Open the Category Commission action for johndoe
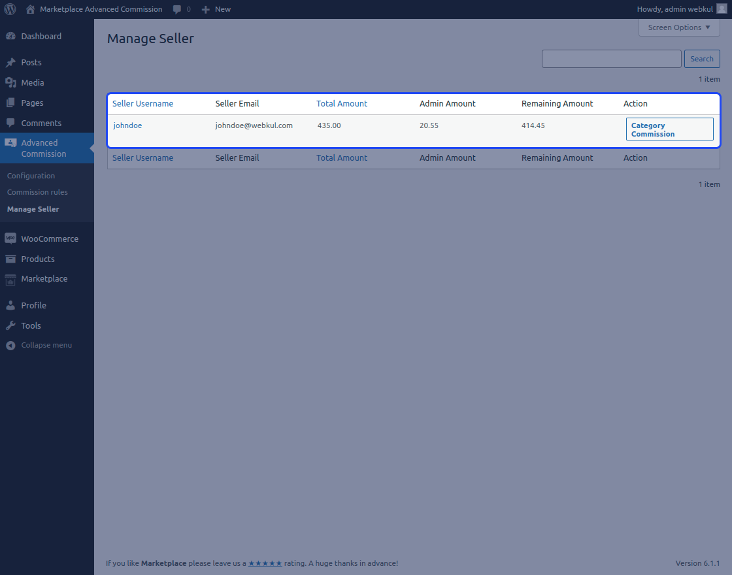Image resolution: width=732 pixels, height=575 pixels. [x=669, y=129]
